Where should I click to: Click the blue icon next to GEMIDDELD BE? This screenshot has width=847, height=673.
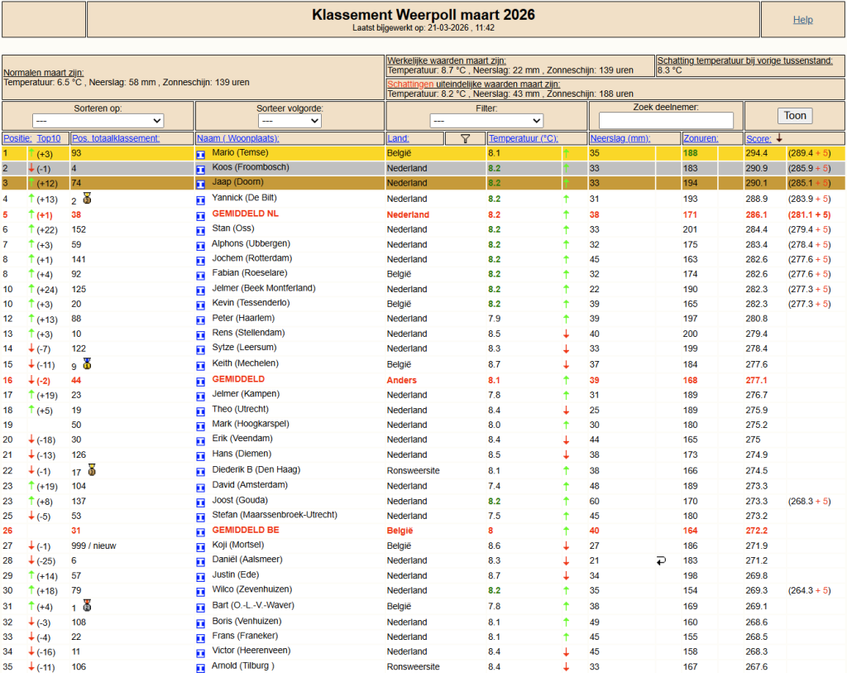point(200,531)
